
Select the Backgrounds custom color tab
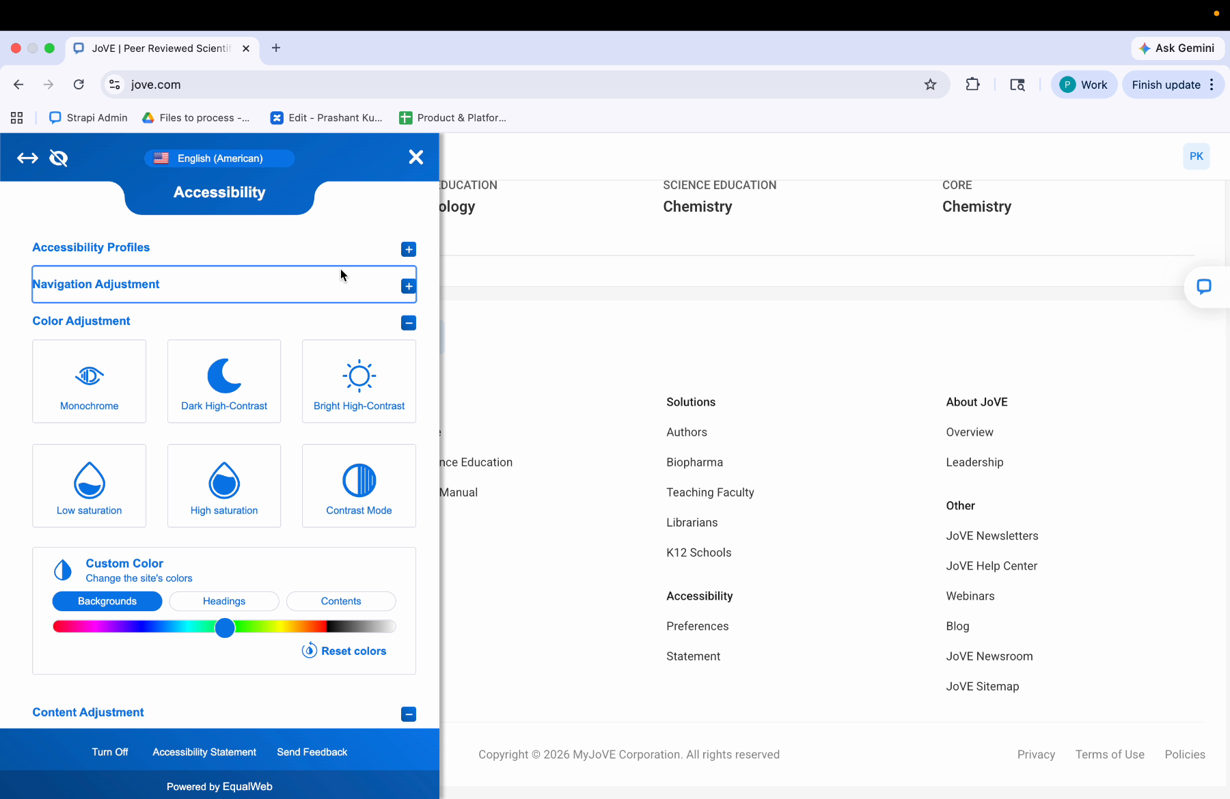[x=107, y=601]
